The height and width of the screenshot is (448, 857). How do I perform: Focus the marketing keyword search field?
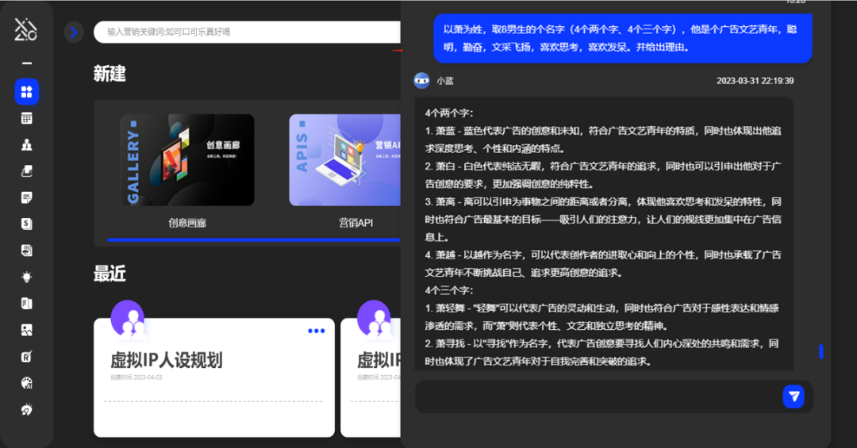click(x=247, y=33)
